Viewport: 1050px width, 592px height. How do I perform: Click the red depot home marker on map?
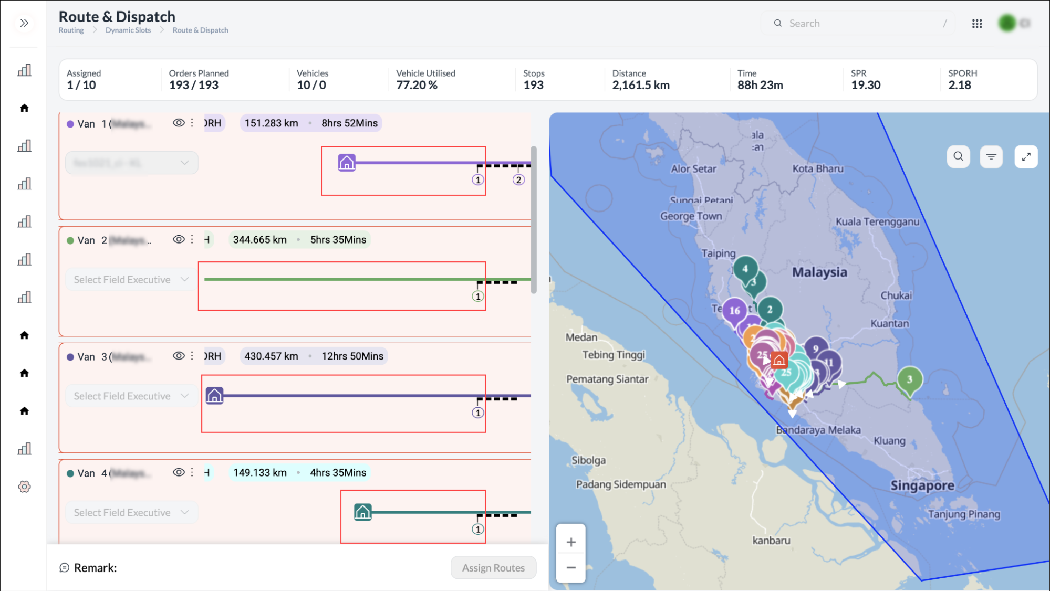tap(779, 360)
